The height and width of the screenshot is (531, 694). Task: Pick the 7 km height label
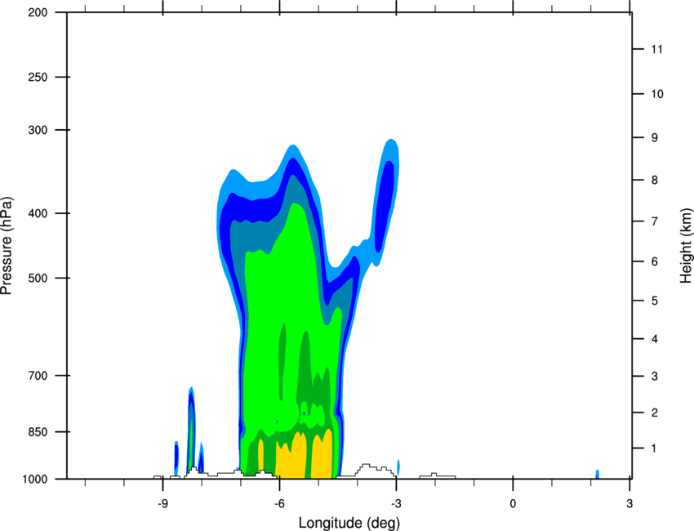[x=655, y=221]
